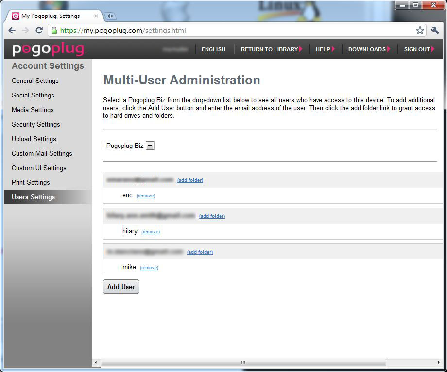Click add folder for mike's account

(x=200, y=252)
